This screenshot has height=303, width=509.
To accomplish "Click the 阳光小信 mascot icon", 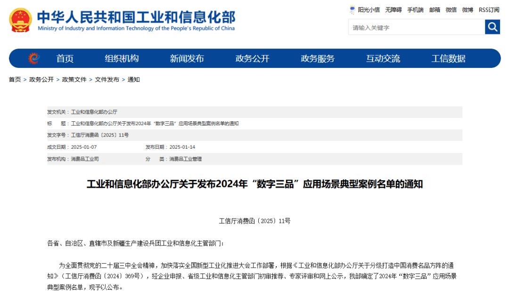I will pyautogui.click(x=353, y=9).
